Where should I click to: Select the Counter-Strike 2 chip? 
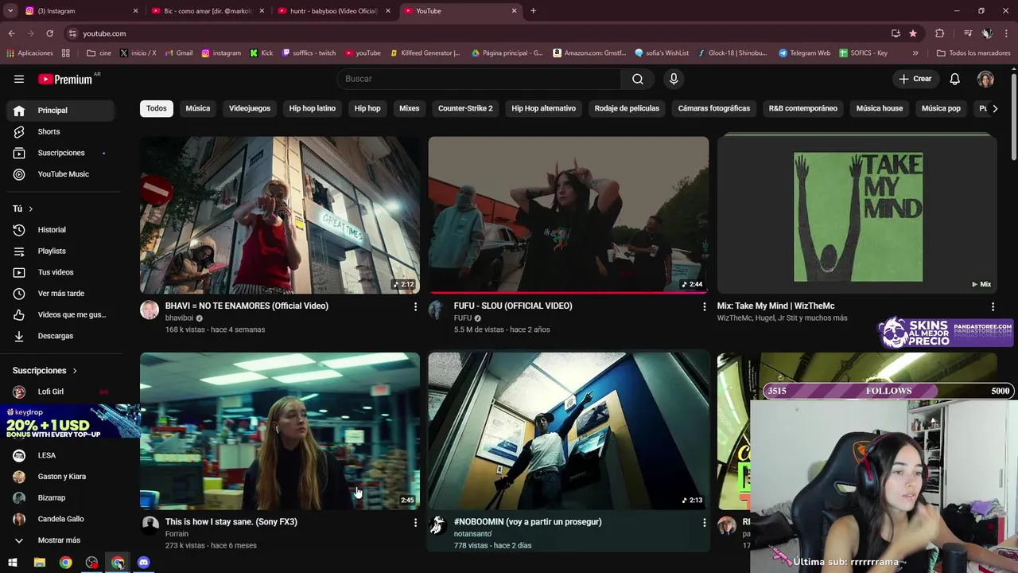pos(465,108)
